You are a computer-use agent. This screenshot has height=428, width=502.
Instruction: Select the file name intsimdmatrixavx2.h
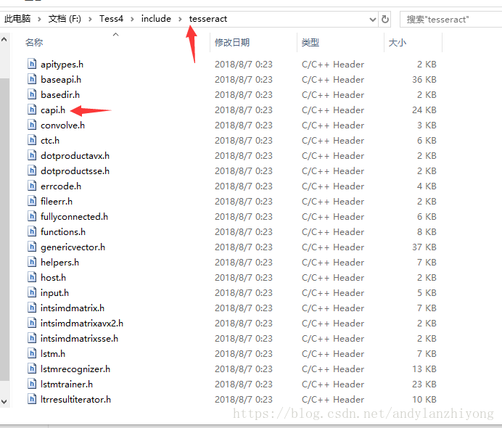pos(82,324)
